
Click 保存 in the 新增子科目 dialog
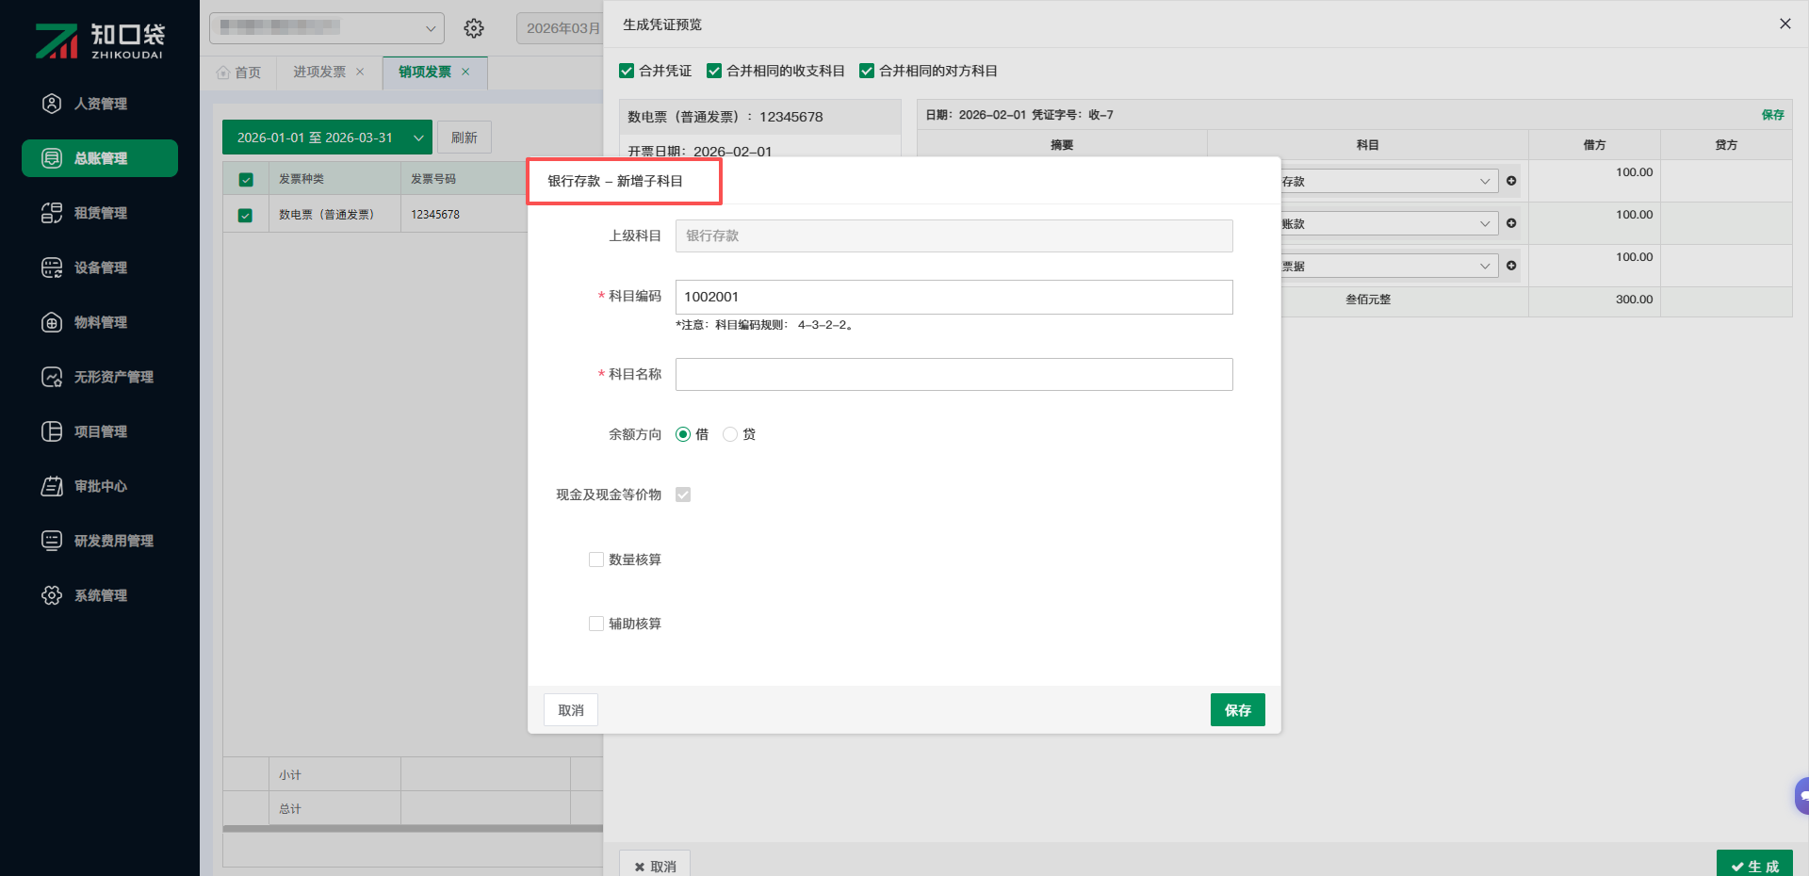[x=1238, y=710]
